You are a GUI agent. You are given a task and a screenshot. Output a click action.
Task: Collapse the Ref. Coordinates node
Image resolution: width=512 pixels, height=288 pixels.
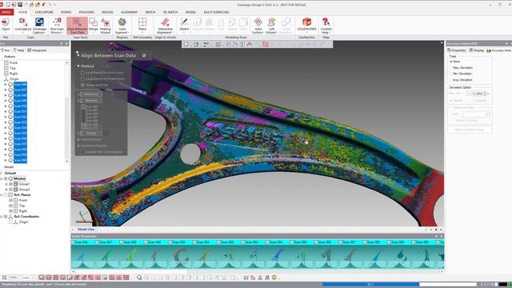tap(2, 217)
